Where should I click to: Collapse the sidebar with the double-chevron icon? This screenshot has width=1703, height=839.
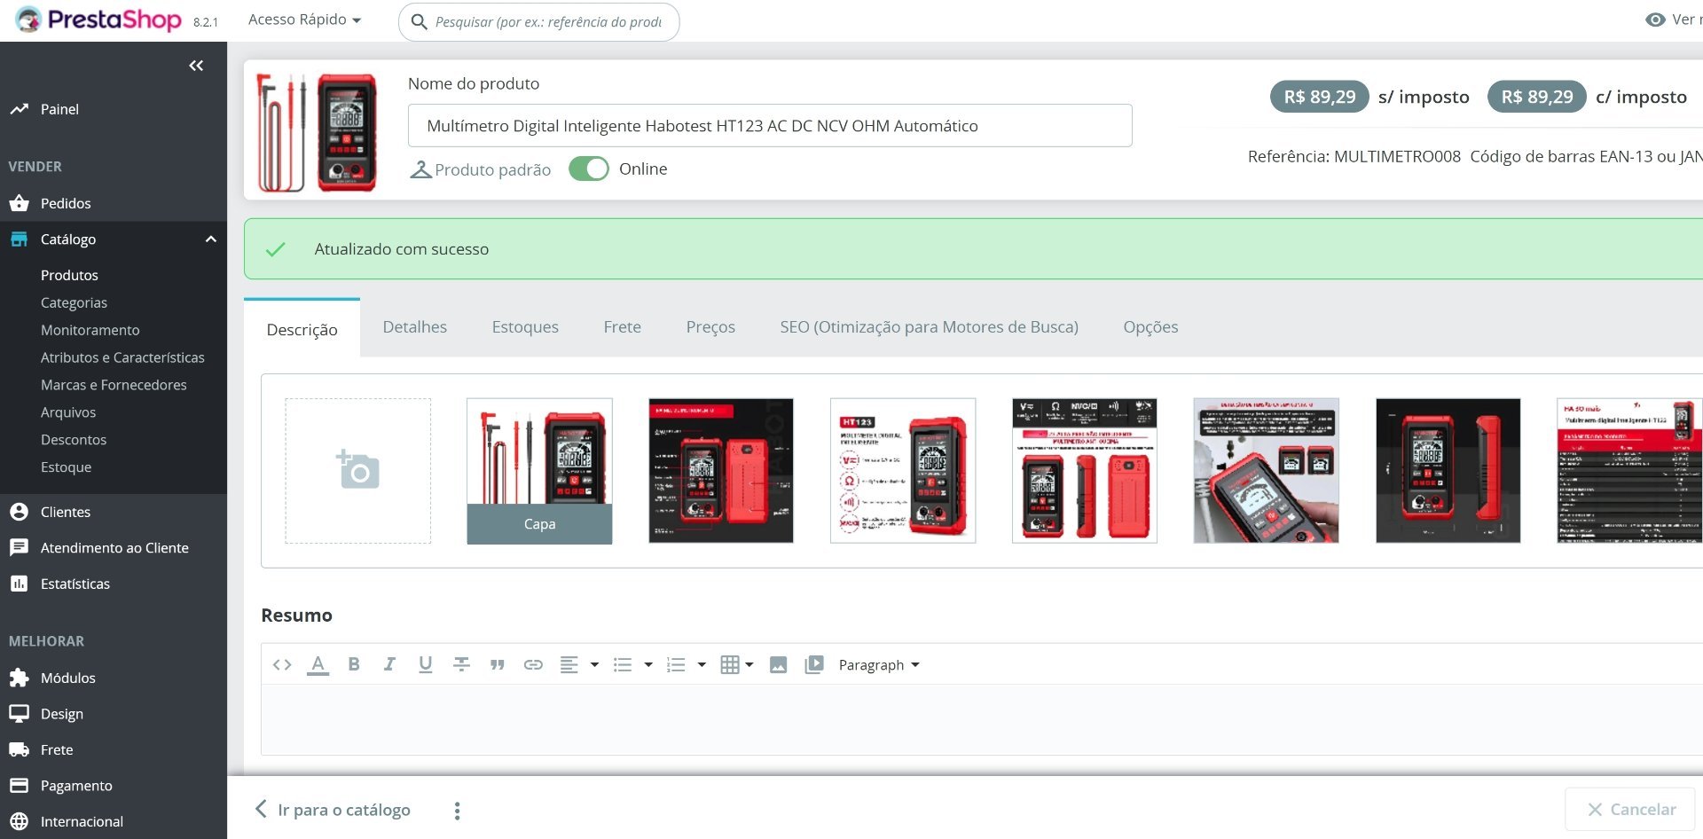click(x=196, y=66)
